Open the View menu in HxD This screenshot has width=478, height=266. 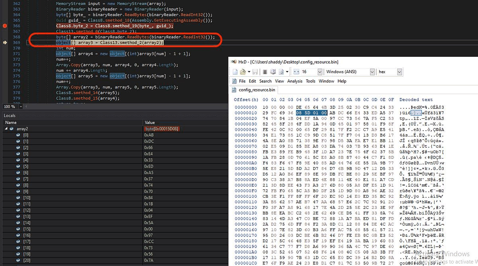(x=280, y=81)
